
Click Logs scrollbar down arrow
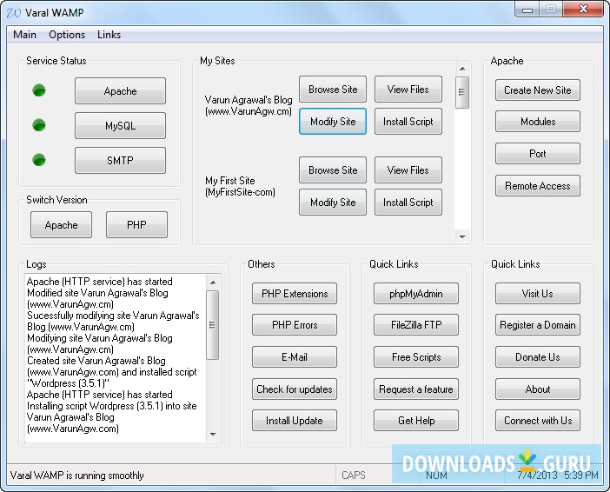pos(213,435)
